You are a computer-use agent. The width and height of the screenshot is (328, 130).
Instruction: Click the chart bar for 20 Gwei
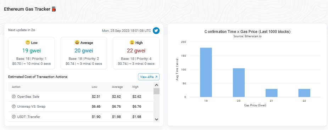(239, 83)
